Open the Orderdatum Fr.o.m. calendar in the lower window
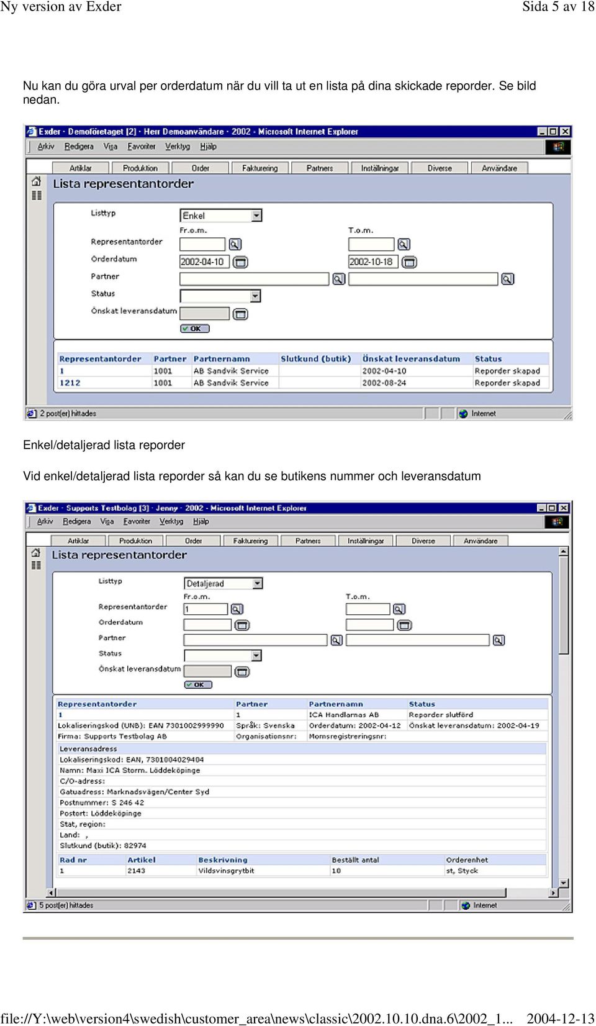The height and width of the screenshot is (1026, 596). (242, 625)
